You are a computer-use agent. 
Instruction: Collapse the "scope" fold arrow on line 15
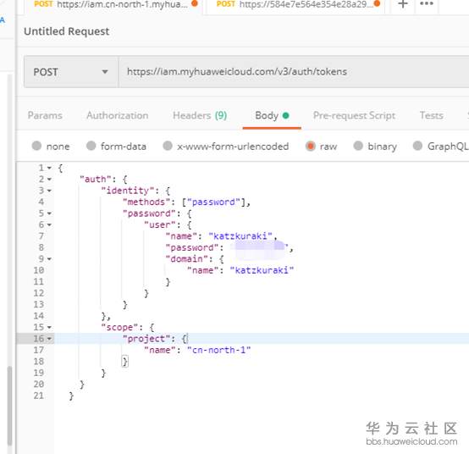pyautogui.click(x=49, y=328)
